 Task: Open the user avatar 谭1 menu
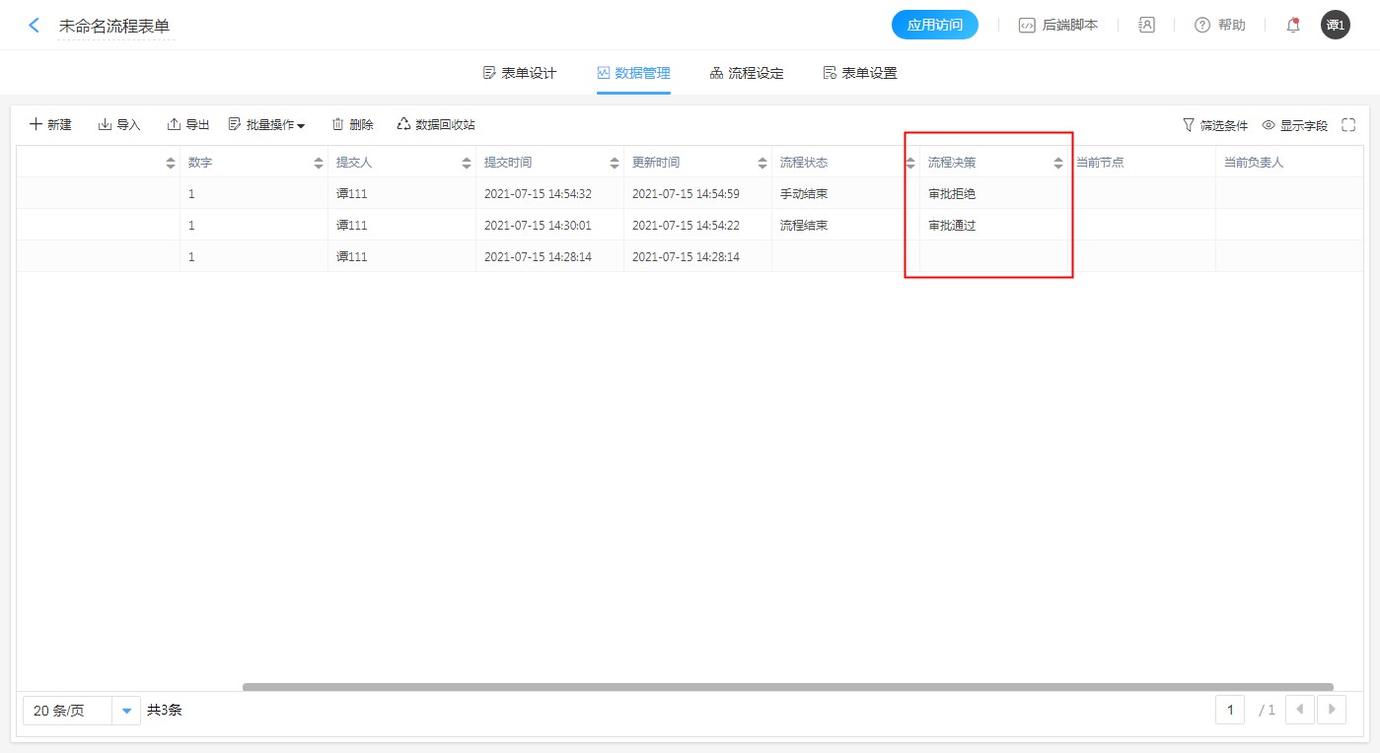[x=1335, y=26]
